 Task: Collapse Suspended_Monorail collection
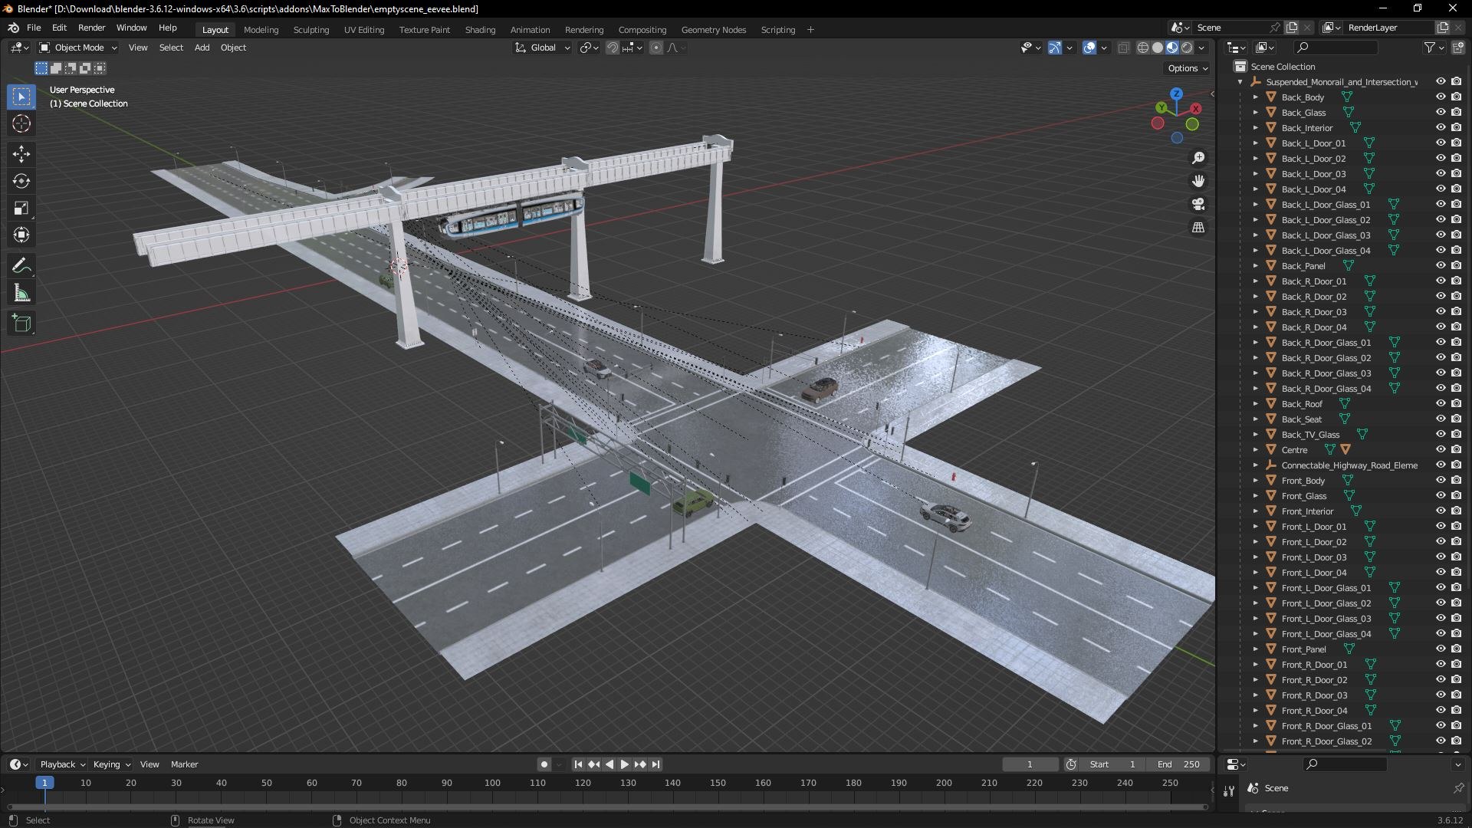coord(1240,82)
